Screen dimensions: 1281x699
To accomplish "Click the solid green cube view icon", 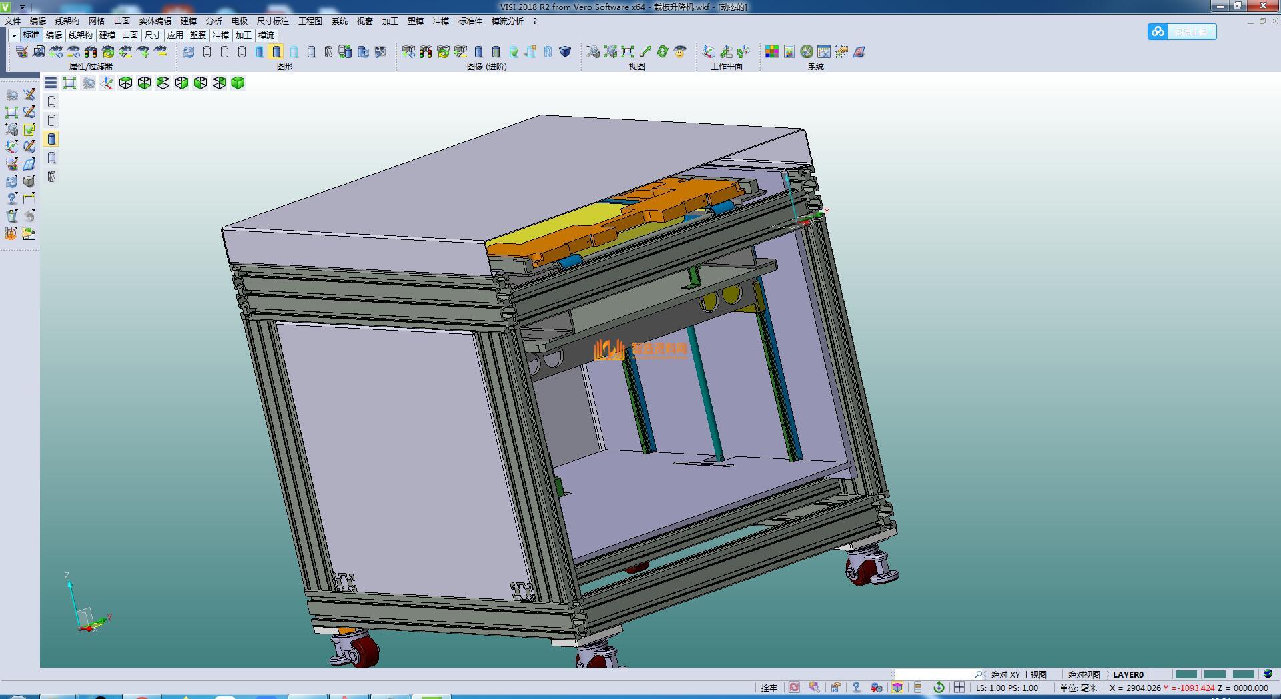I will [238, 83].
